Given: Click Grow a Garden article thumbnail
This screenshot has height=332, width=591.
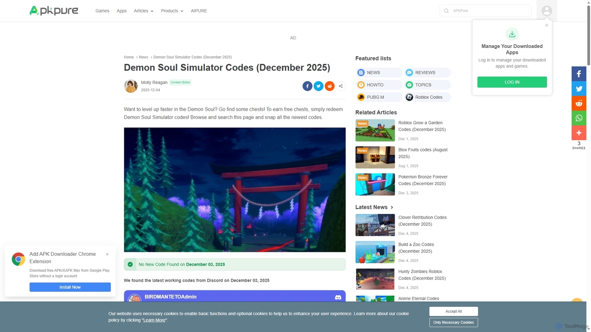Looking at the screenshot, I should coord(375,130).
